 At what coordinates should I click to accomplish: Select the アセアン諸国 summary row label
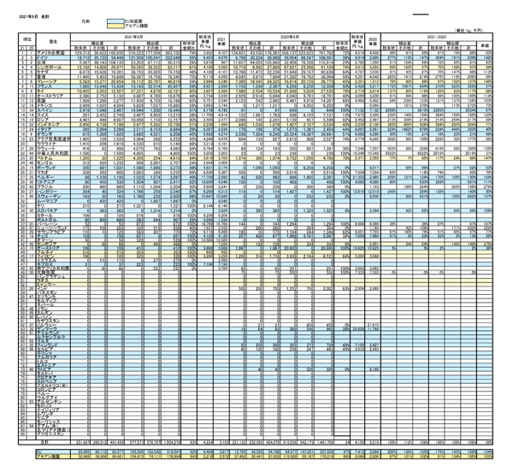click(x=53, y=457)
